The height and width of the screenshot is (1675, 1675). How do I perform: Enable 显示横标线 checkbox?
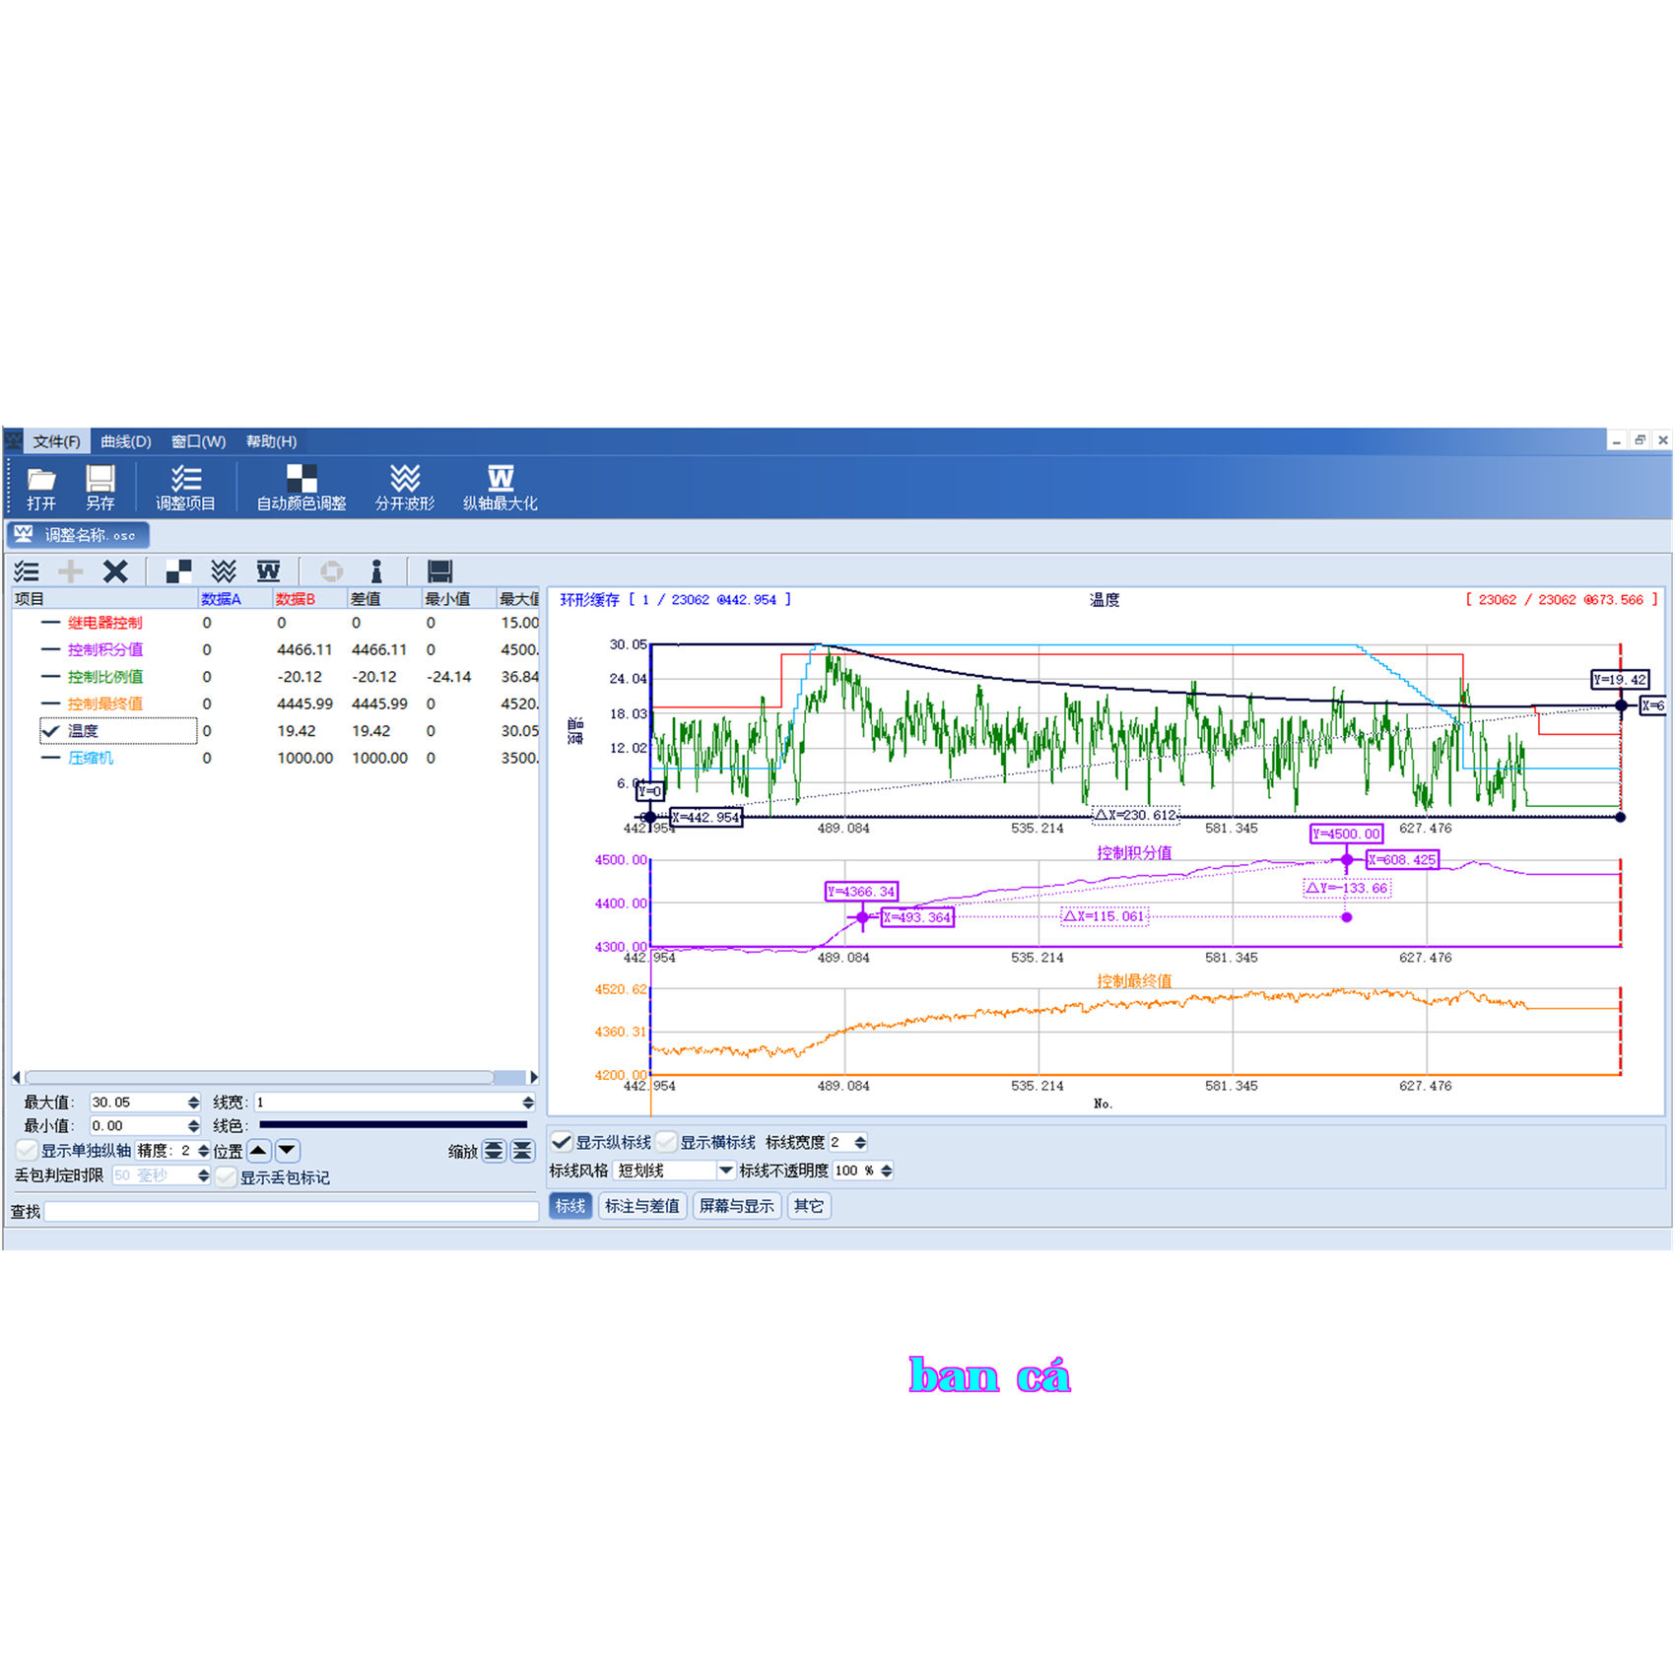667,1142
